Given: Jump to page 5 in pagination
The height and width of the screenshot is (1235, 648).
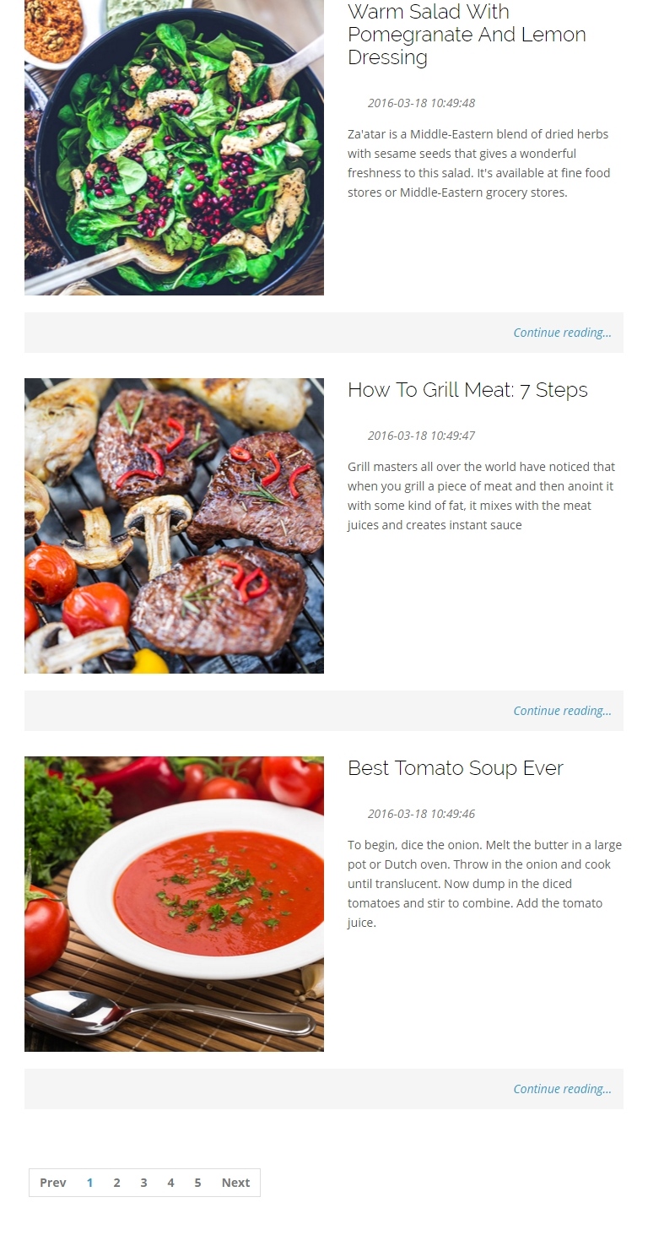Looking at the screenshot, I should [x=197, y=1183].
